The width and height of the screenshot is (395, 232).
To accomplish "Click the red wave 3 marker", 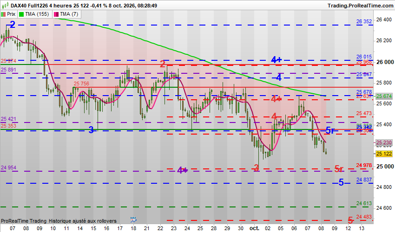I will [257, 168].
